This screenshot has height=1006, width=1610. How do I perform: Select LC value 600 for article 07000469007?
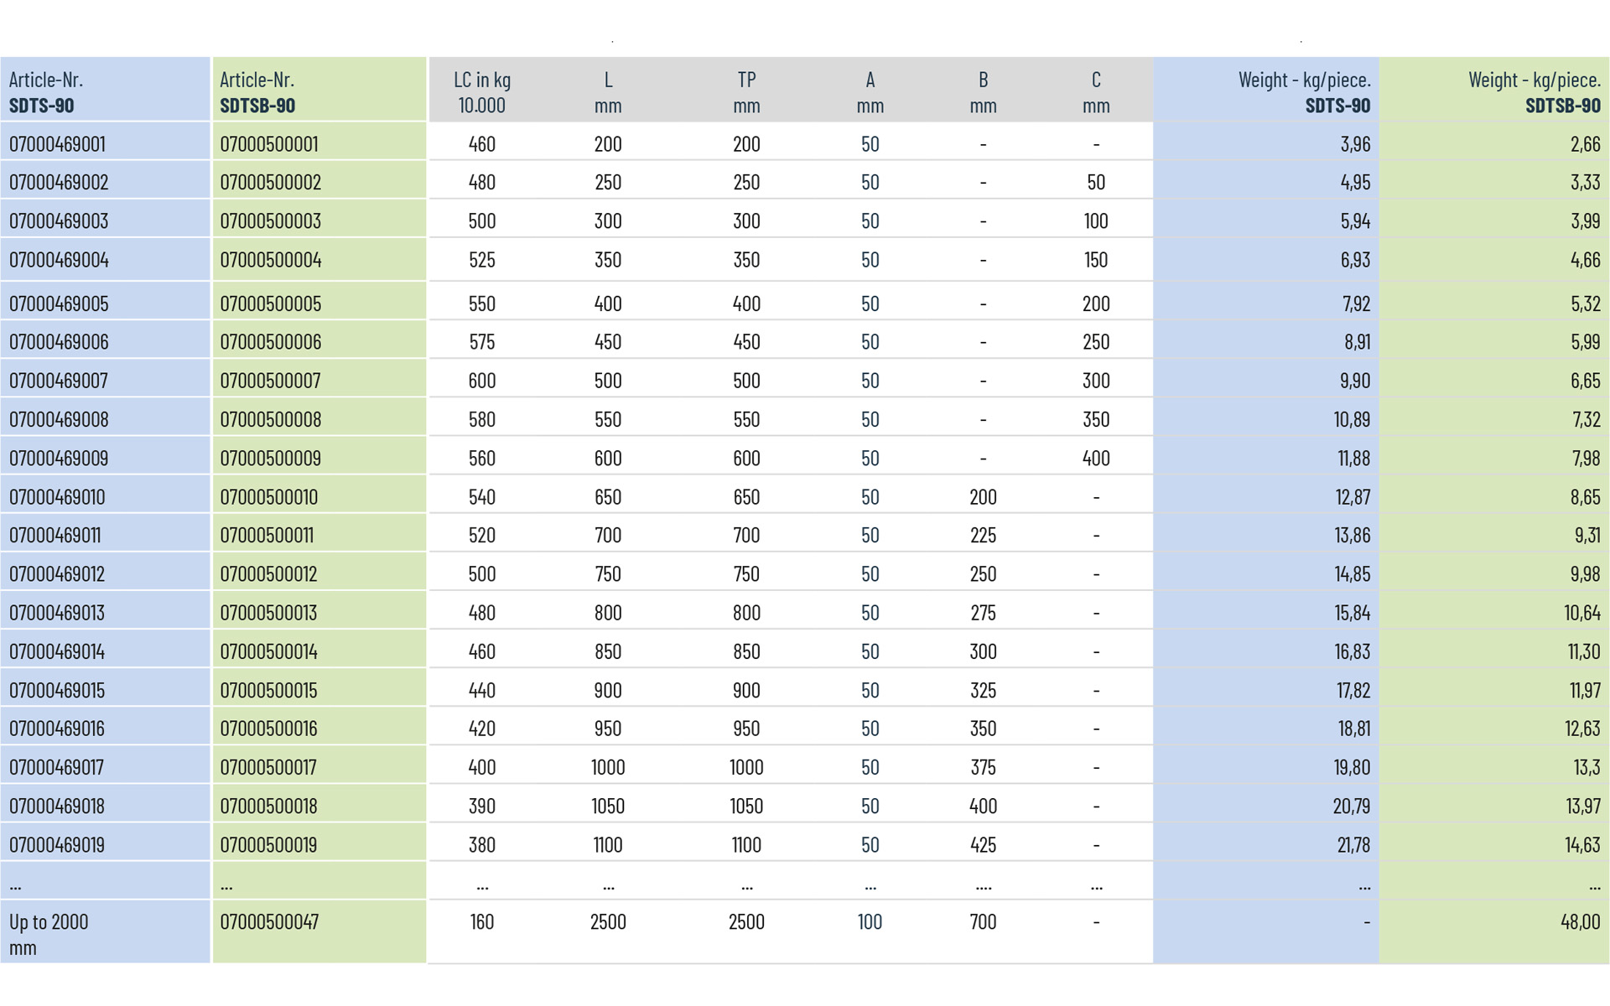(482, 381)
